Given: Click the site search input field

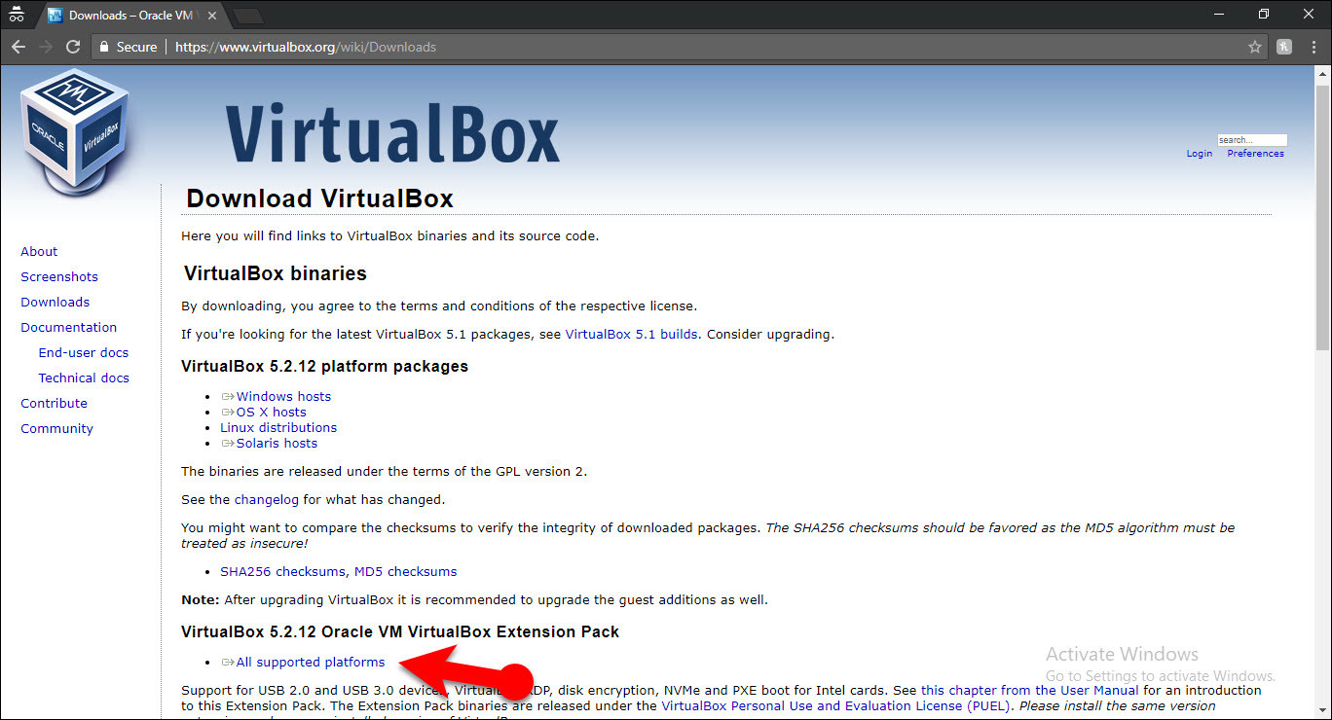Looking at the screenshot, I should [x=1251, y=140].
